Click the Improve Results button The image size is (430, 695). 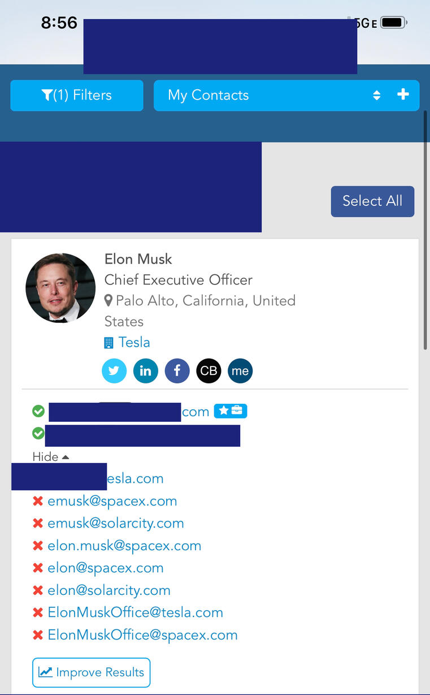(92, 672)
